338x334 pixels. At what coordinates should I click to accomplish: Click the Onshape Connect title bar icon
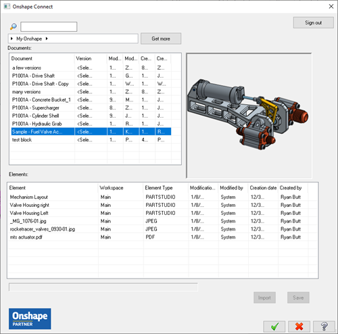(7, 7)
